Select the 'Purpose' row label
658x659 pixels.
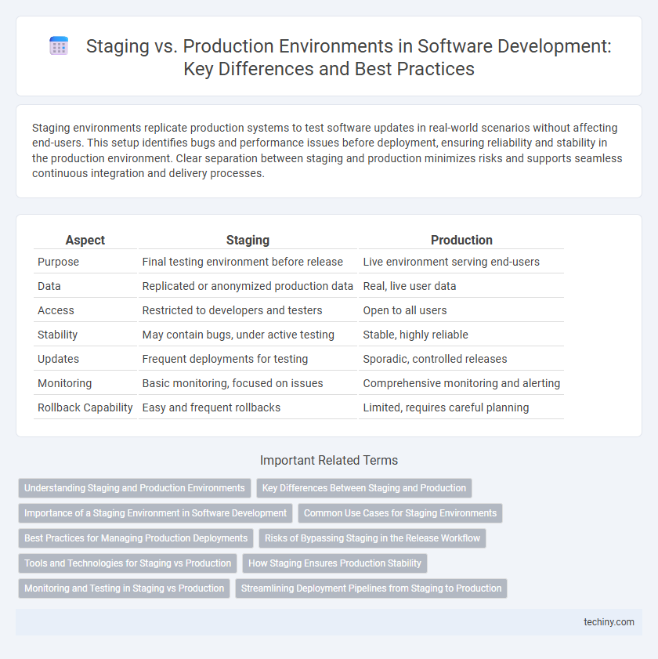tap(59, 262)
